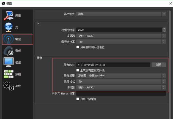Select the 输出 output broadcast icon
This screenshot has width=173, height=119.
pyautogui.click(x=9, y=39)
